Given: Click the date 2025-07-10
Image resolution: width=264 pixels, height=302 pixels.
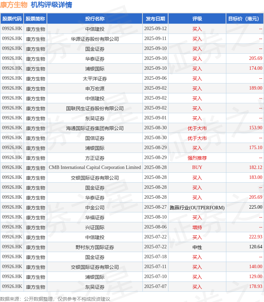Looking at the screenshot, I should tap(155, 277).
